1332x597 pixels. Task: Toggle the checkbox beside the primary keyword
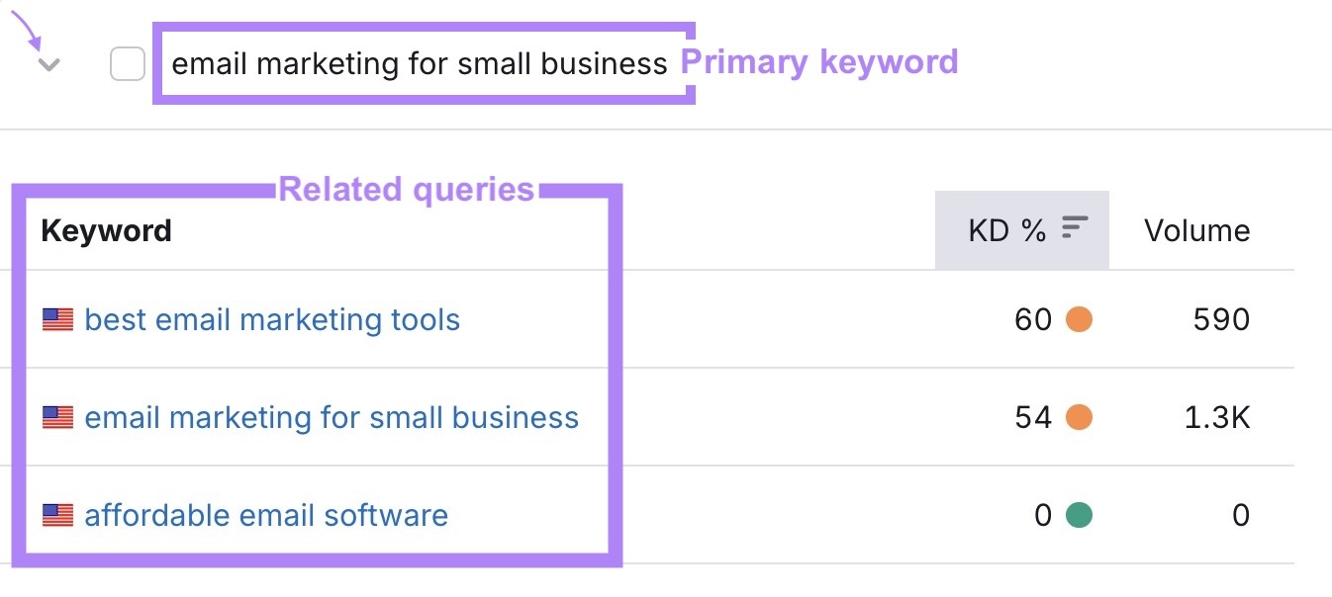pos(128,62)
